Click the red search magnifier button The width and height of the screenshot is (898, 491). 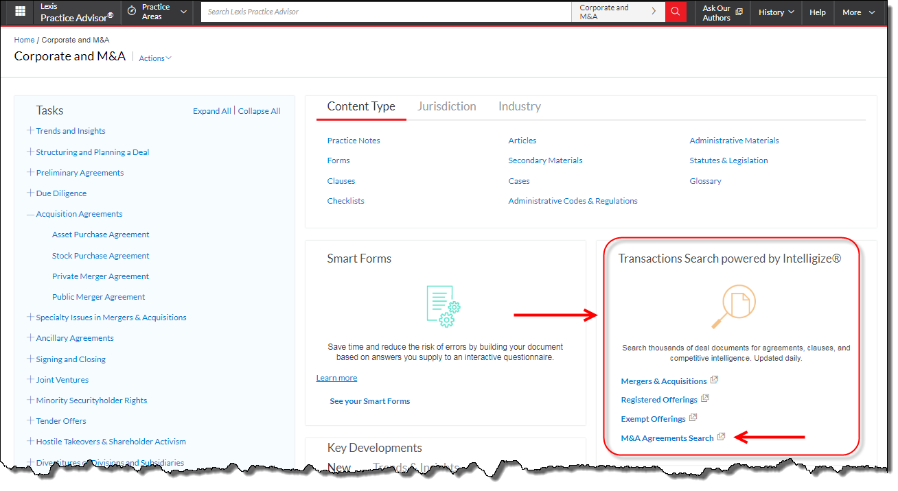(676, 12)
